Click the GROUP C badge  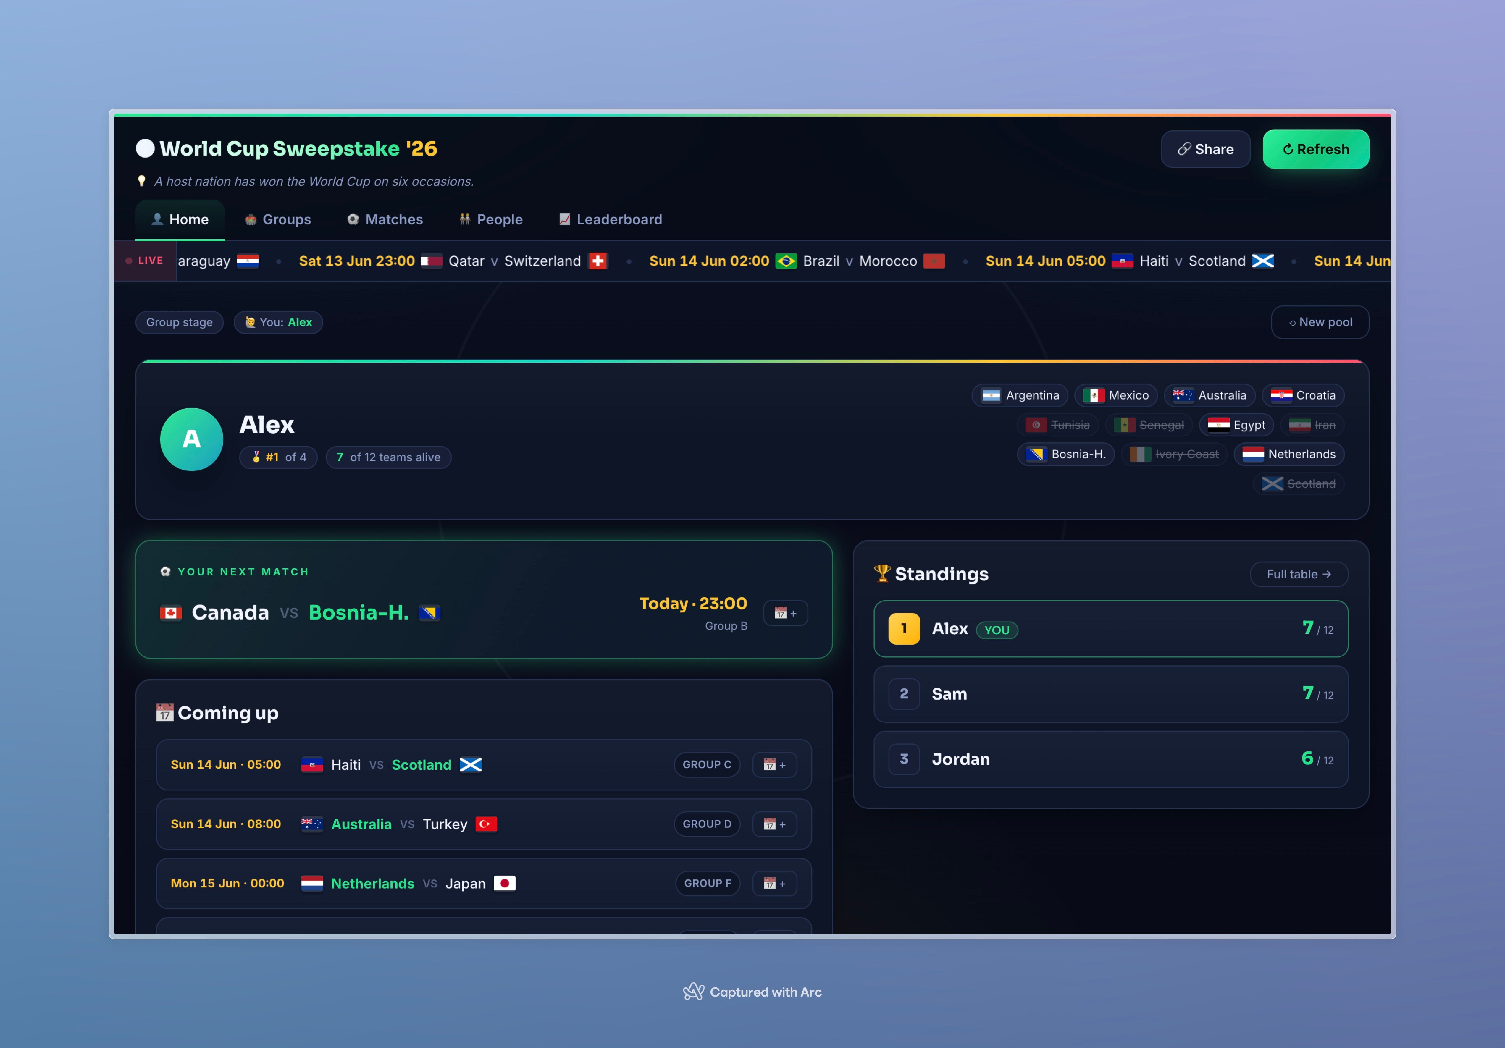click(707, 765)
